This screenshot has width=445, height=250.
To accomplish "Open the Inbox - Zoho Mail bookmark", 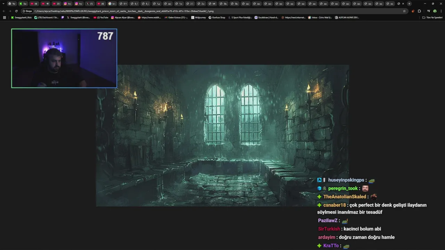I will (320, 17).
